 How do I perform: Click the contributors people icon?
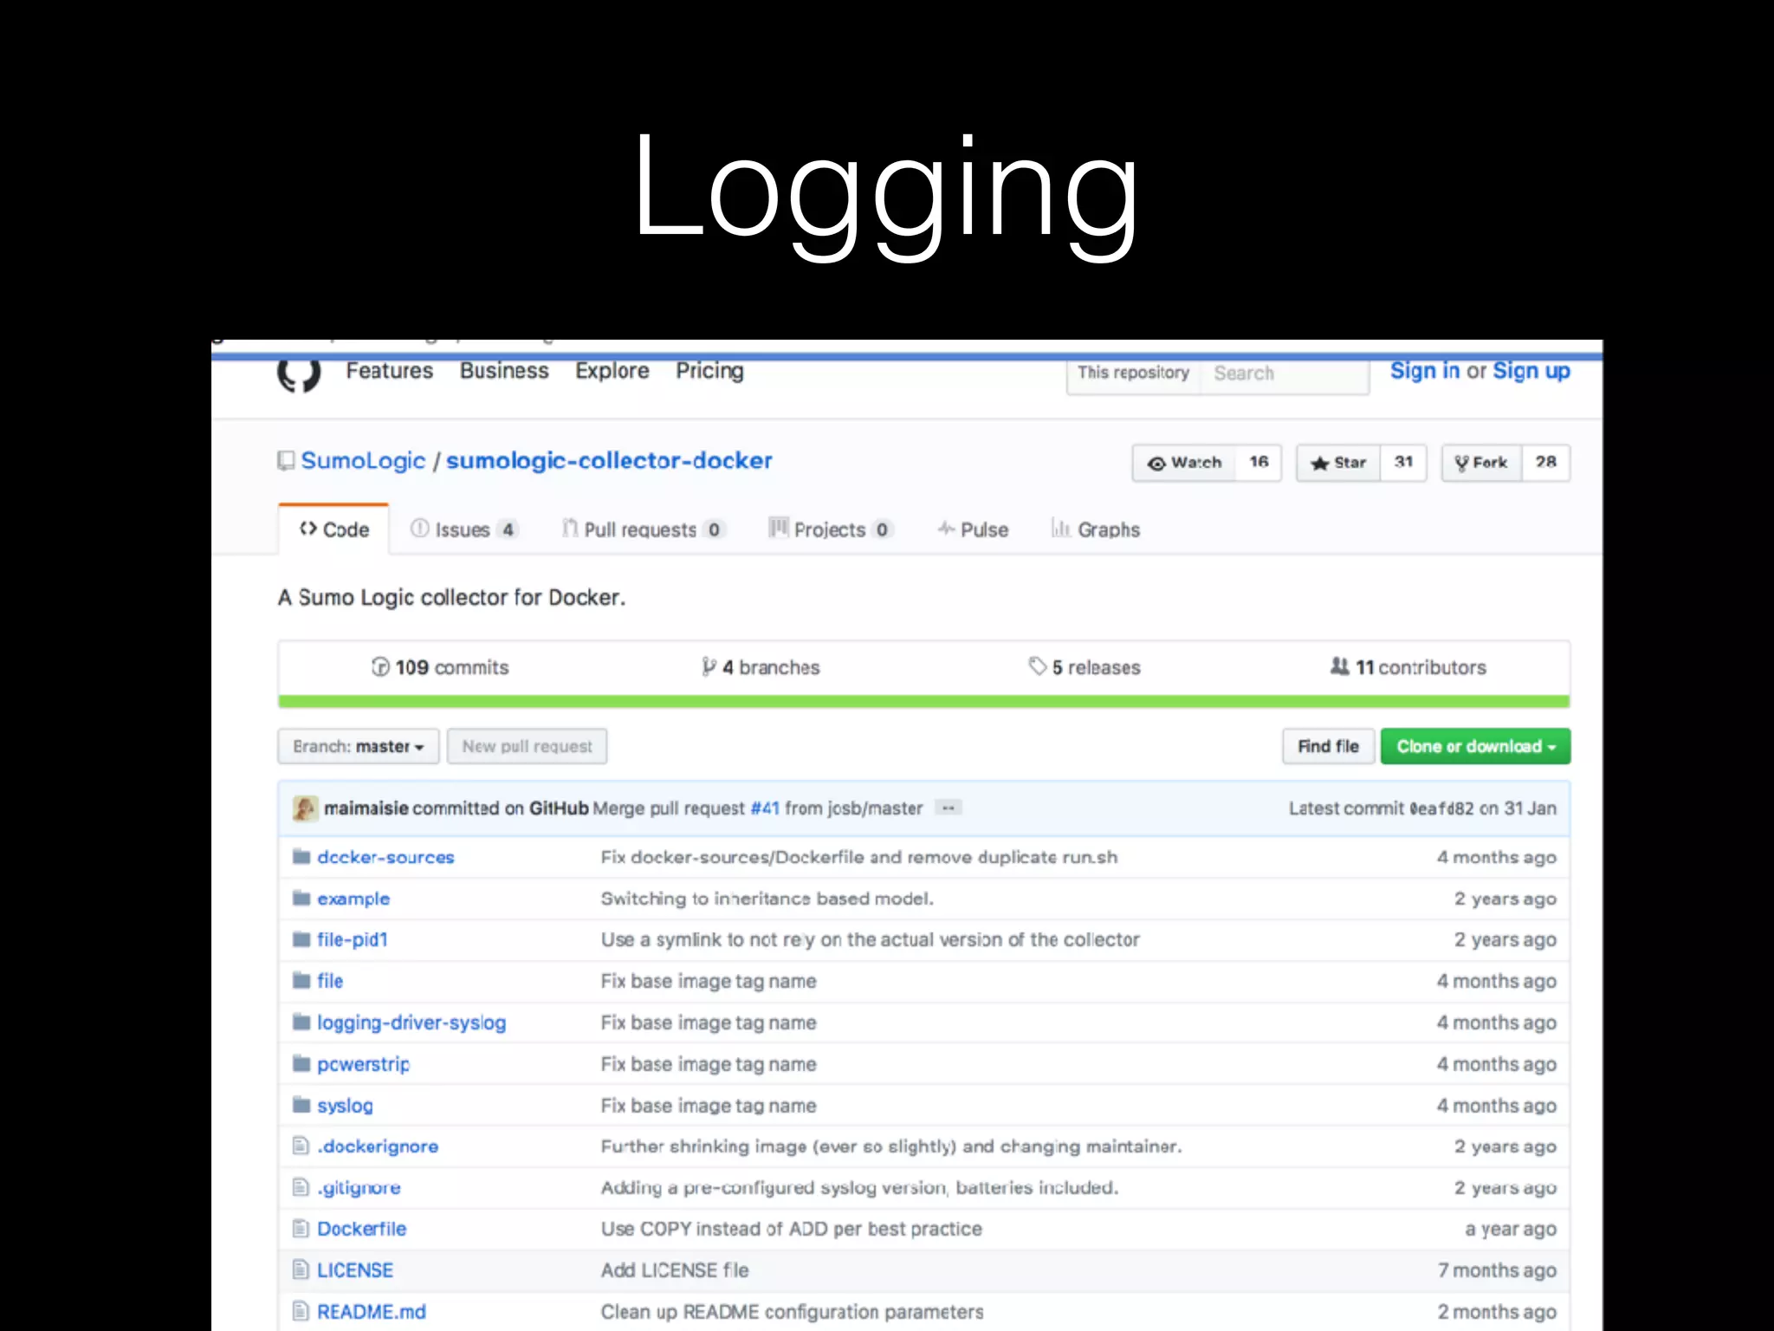click(x=1339, y=665)
